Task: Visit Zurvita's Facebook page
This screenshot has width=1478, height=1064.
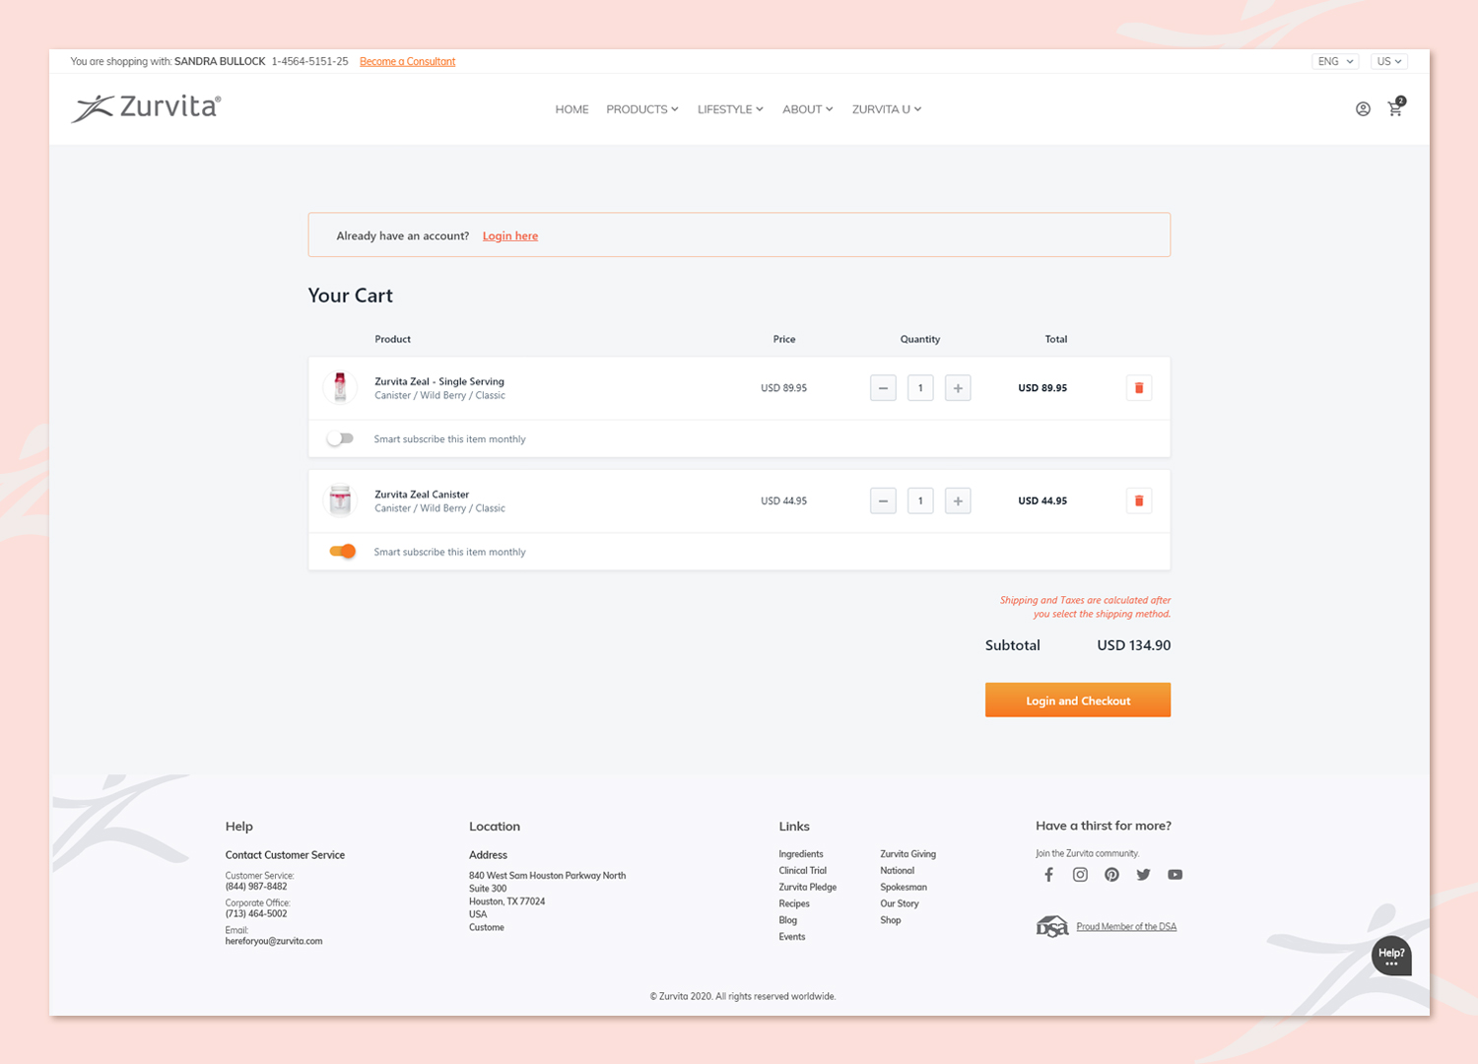Action: point(1048,875)
